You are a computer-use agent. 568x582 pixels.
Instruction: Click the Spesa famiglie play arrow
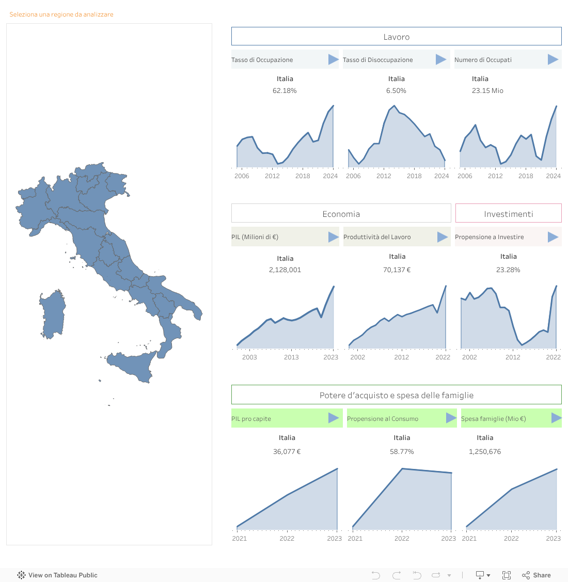click(x=556, y=418)
